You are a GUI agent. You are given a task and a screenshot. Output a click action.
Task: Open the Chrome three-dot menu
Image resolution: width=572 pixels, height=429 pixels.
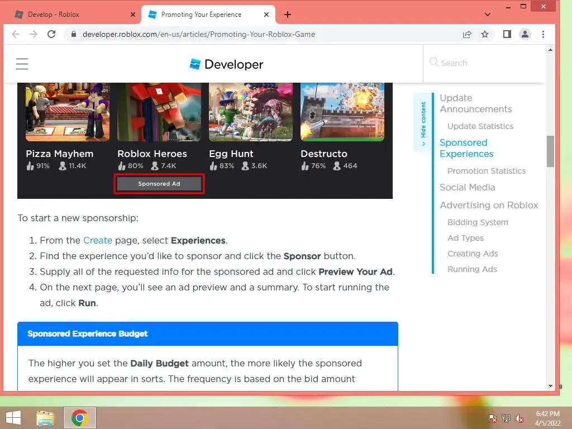click(x=543, y=34)
